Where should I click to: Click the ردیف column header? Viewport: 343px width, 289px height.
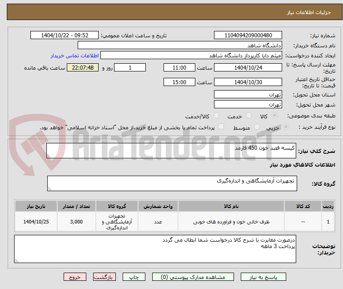tap(328, 206)
